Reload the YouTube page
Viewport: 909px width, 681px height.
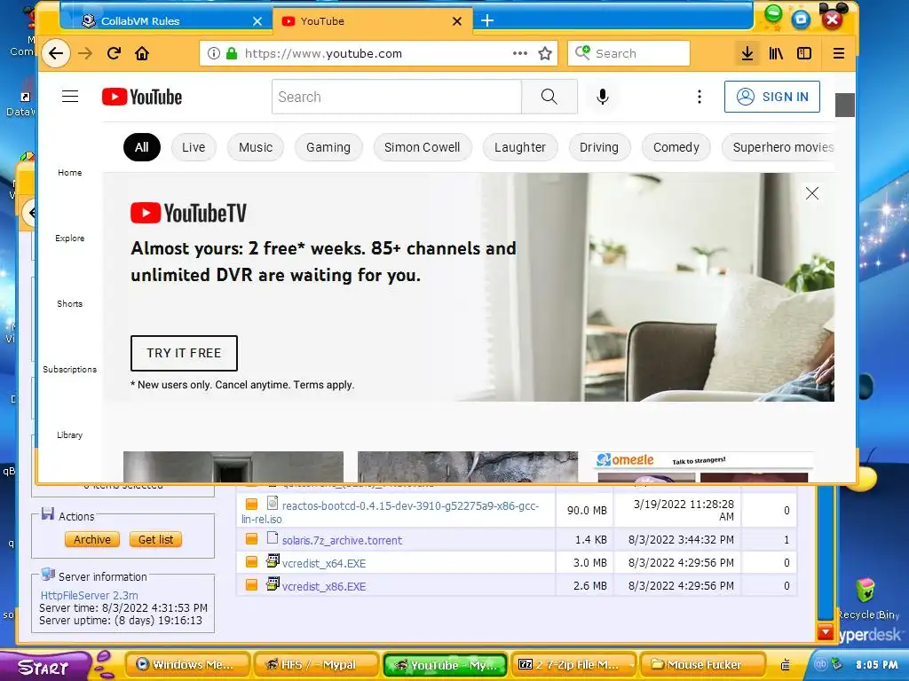(114, 54)
